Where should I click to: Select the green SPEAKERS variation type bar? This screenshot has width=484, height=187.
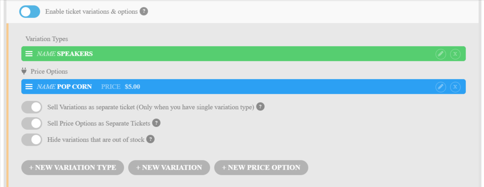[x=243, y=54]
